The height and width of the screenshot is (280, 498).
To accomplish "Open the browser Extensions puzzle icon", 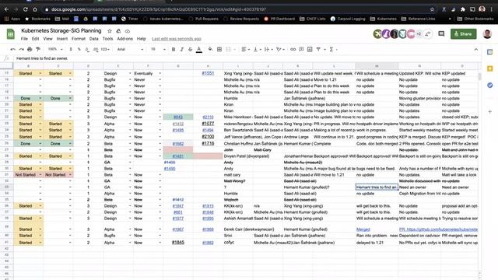I will coord(463,9).
